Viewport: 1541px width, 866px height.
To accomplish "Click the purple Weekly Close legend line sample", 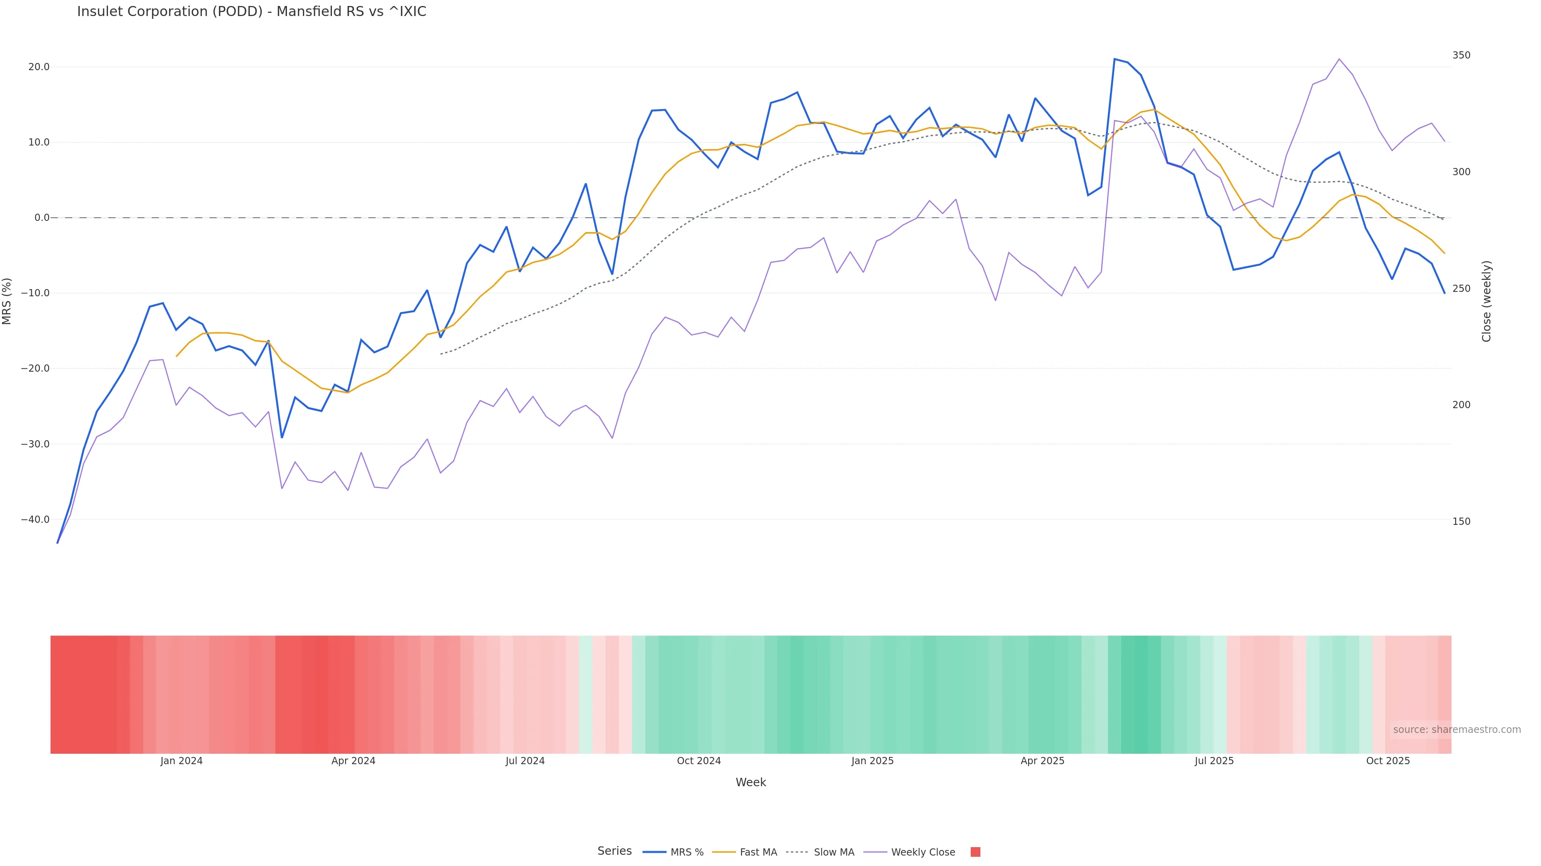I will [875, 852].
